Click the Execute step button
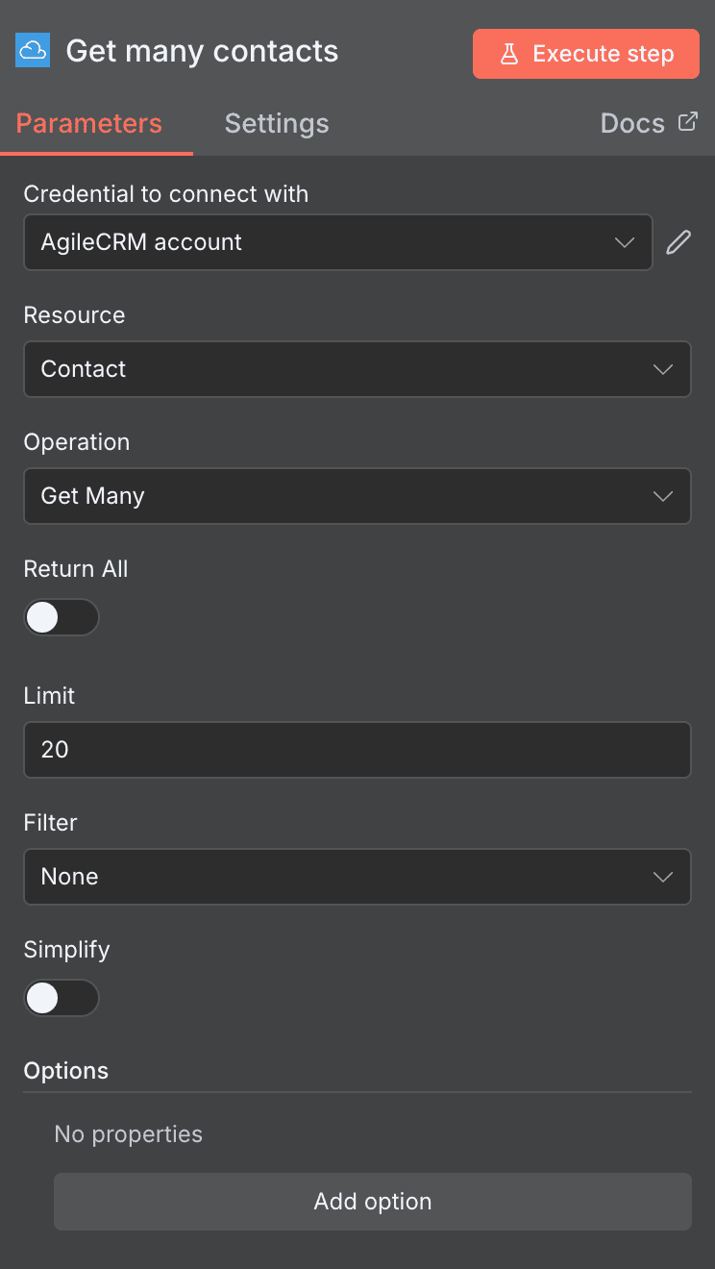The height and width of the screenshot is (1269, 715). [585, 54]
